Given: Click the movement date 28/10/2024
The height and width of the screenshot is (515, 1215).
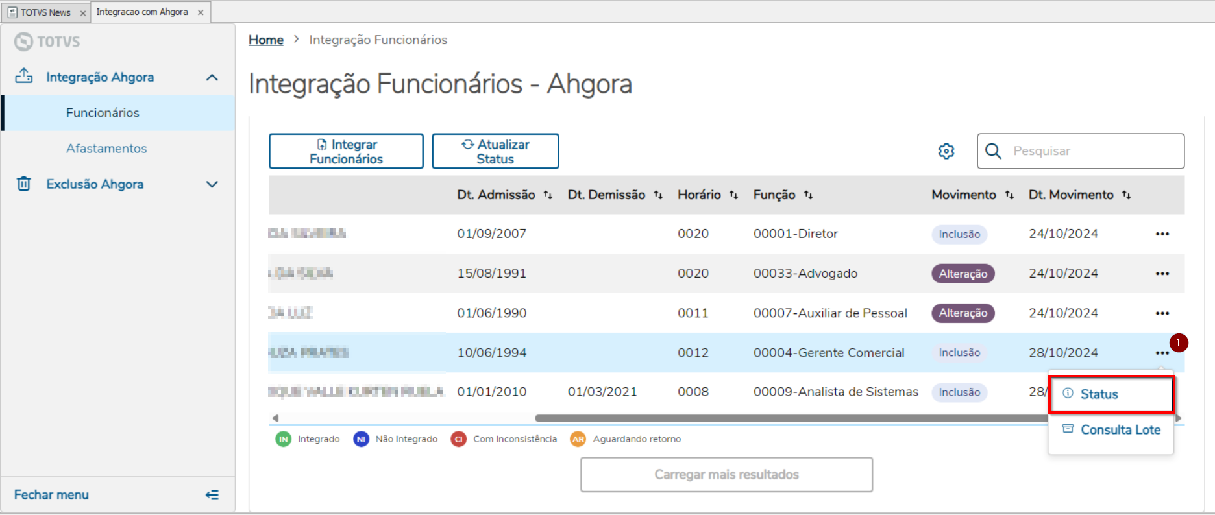Looking at the screenshot, I should 1063,353.
